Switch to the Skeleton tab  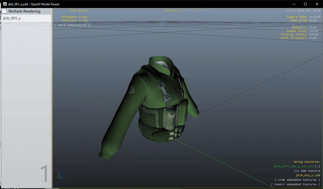204,11
